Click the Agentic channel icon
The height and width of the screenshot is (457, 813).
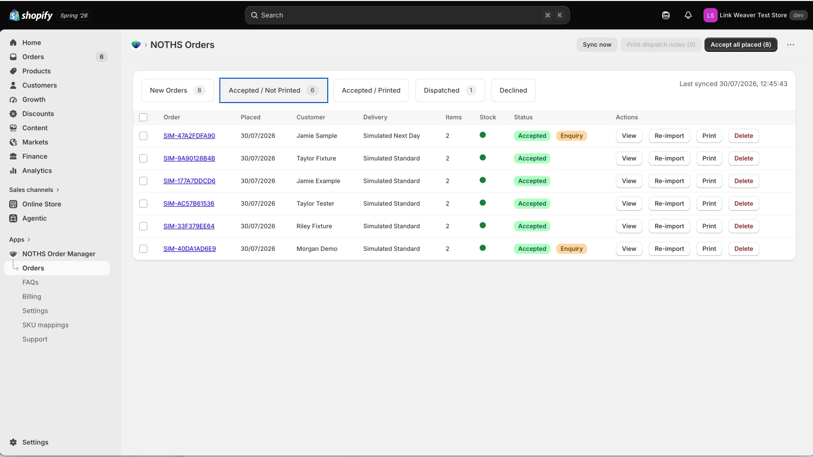(x=13, y=218)
